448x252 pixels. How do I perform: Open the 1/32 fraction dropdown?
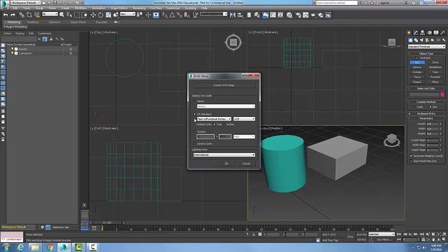pyautogui.click(x=244, y=119)
